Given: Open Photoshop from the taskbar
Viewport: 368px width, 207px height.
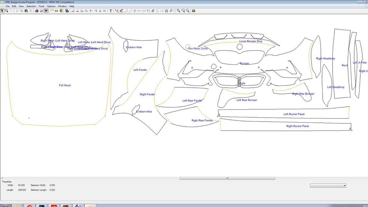Looking at the screenshot, I should pos(41,206).
